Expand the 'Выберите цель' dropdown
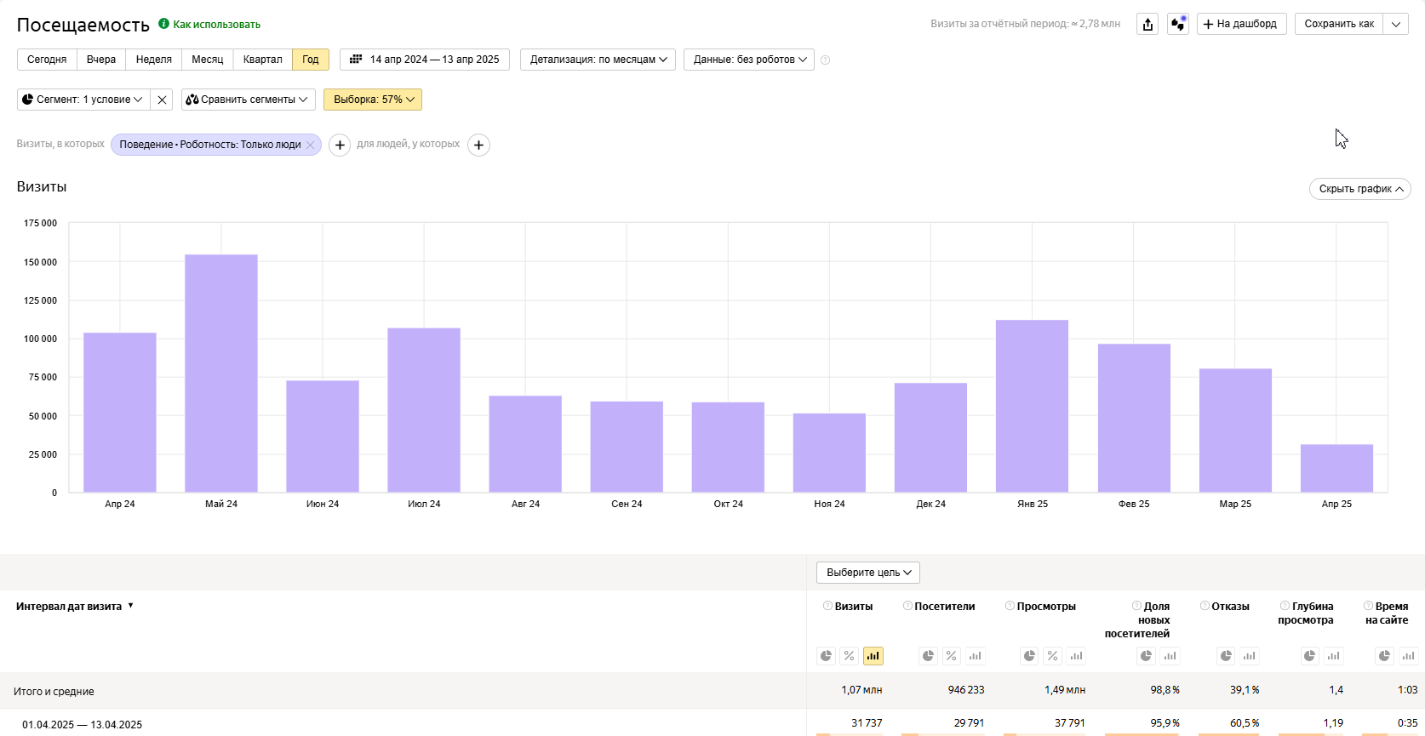 (x=868, y=573)
